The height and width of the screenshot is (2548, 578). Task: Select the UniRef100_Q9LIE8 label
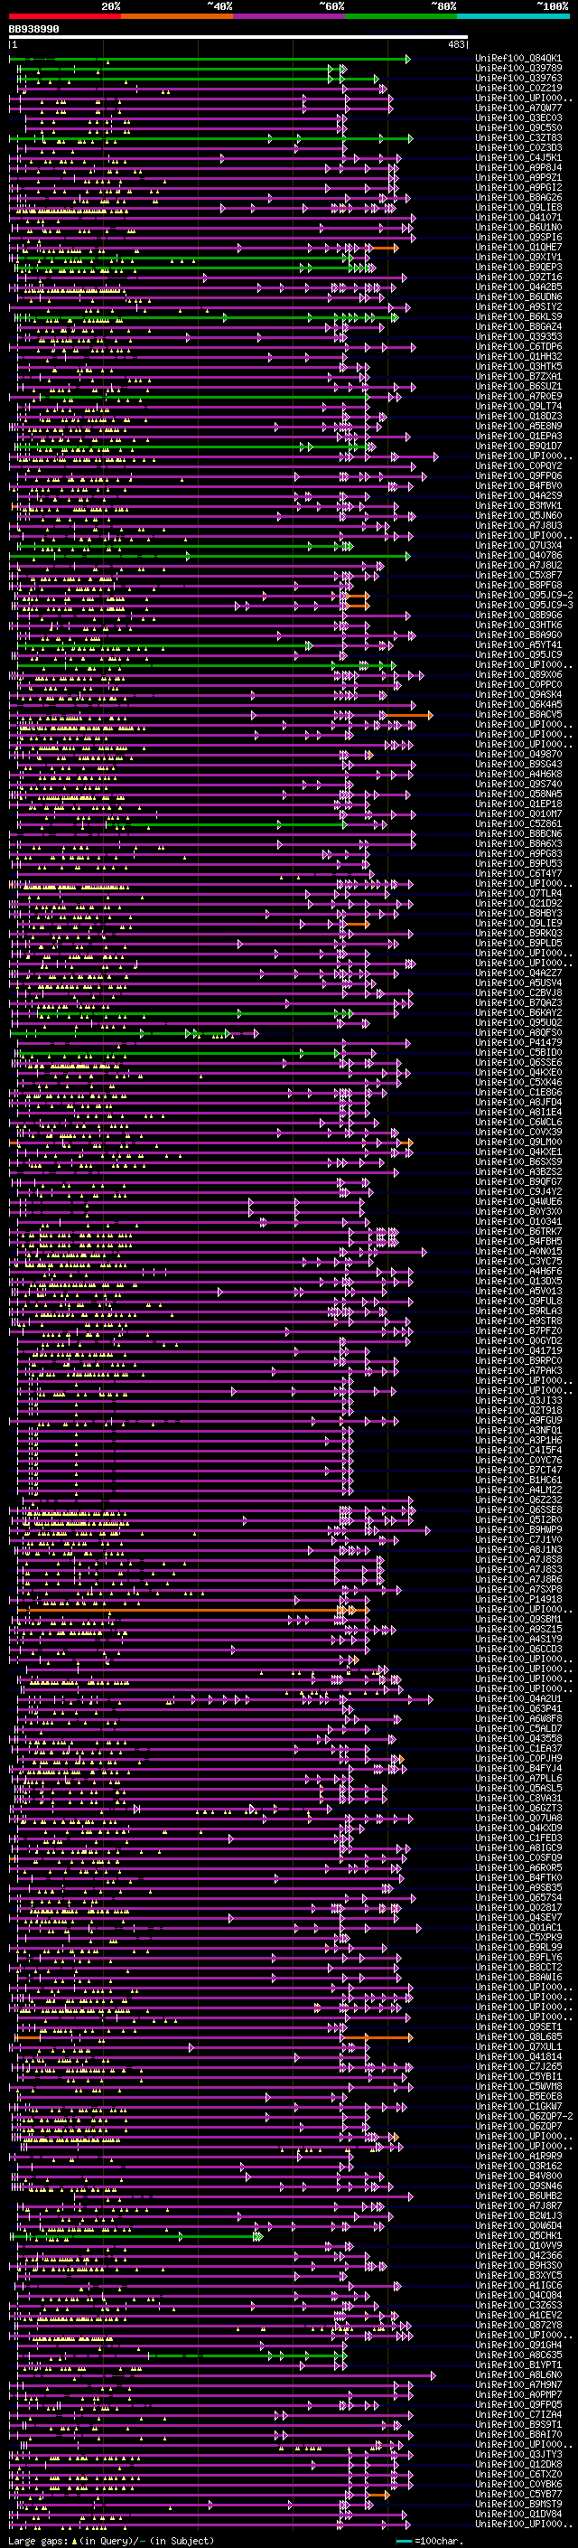pyautogui.click(x=517, y=207)
